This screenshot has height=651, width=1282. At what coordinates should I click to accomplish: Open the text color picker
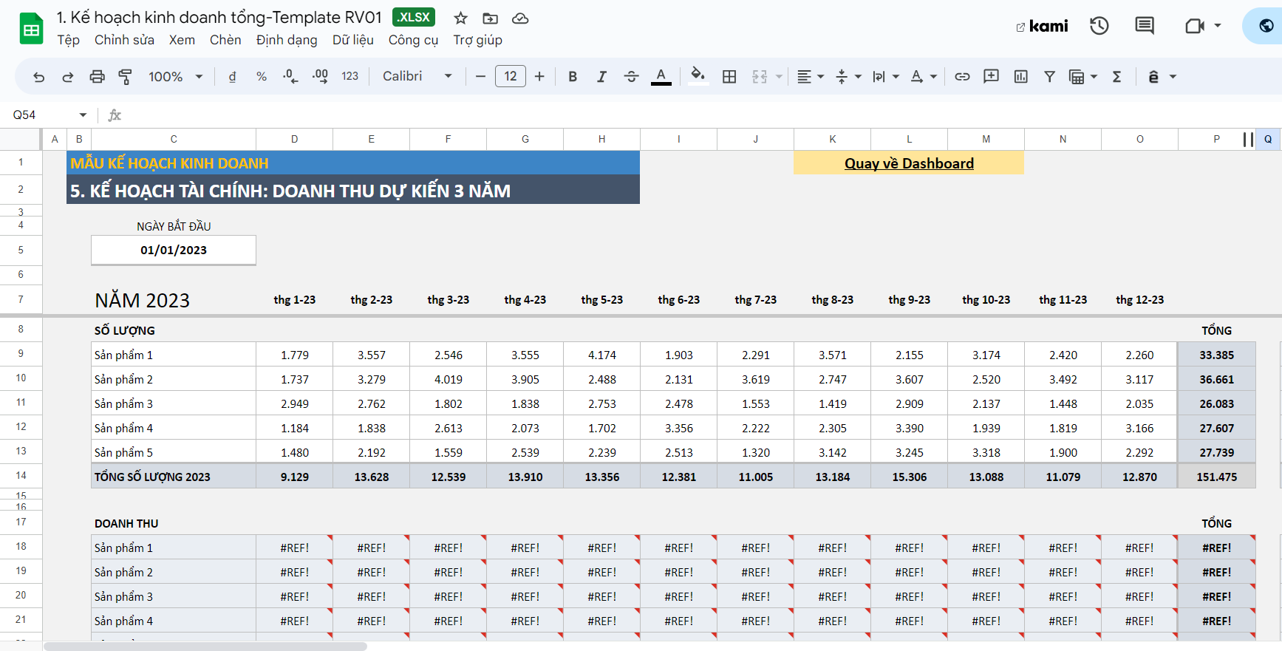[x=661, y=77]
